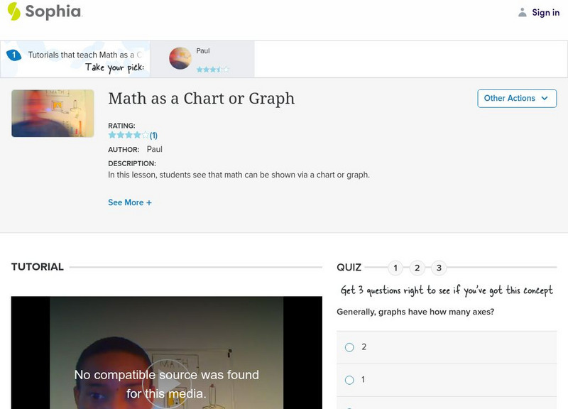Screen dimensions: 568x409
Task: Open author Paul's profile link
Action: [154, 149]
